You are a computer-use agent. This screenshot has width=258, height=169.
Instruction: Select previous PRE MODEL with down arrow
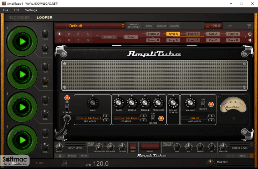[106, 120]
